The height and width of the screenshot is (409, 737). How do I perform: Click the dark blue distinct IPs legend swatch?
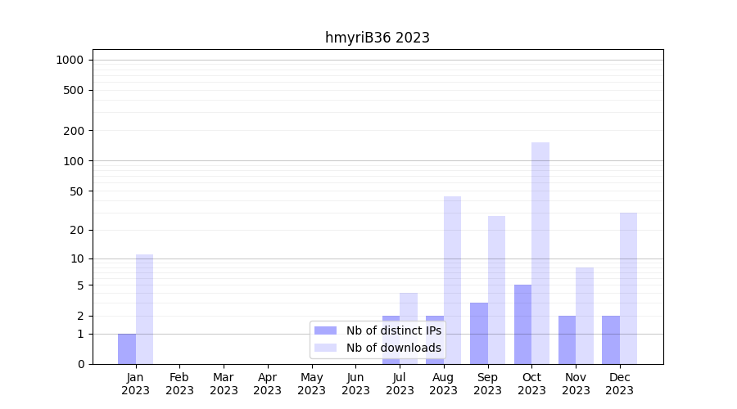[x=325, y=330]
